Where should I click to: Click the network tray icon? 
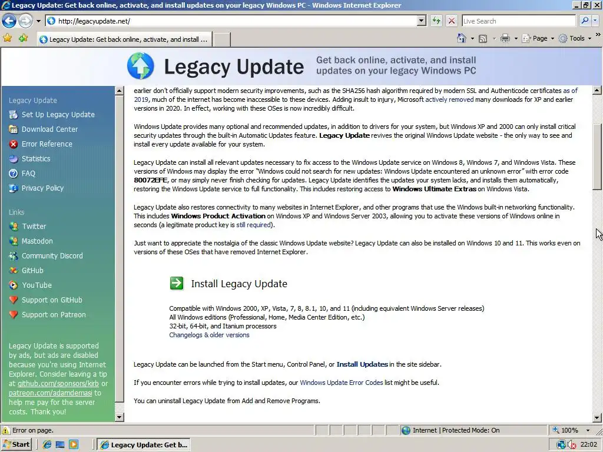point(561,445)
